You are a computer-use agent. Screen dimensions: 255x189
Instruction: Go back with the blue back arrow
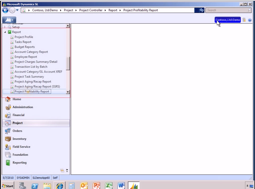[x=5, y=10]
